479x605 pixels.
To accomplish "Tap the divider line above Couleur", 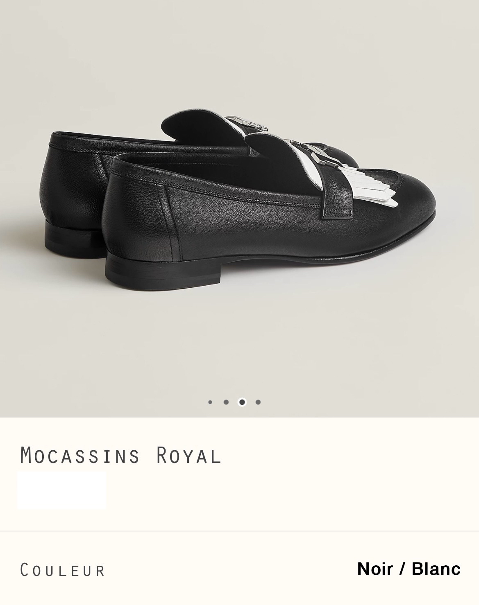I will click(239, 531).
